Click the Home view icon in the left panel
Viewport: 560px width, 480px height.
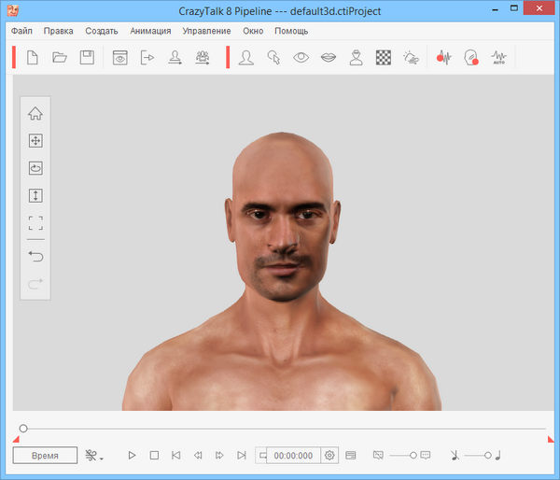click(35, 114)
